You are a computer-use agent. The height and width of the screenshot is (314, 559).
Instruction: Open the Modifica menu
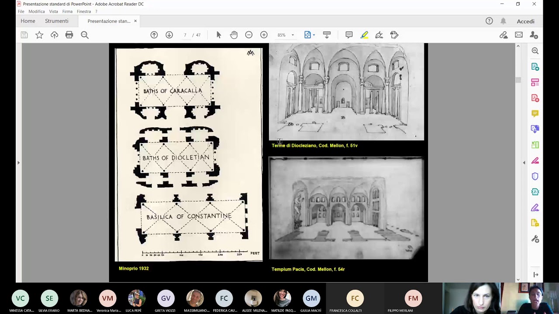tap(37, 11)
